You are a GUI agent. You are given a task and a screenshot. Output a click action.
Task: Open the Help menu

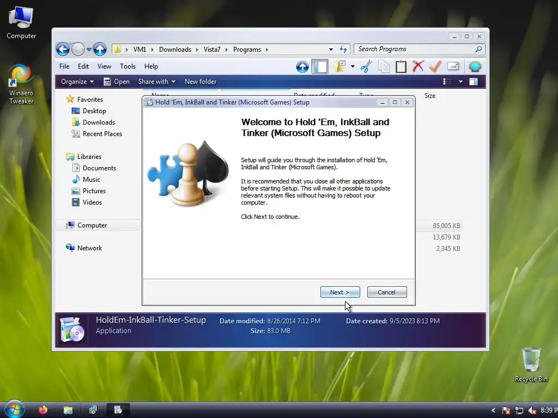coord(151,66)
